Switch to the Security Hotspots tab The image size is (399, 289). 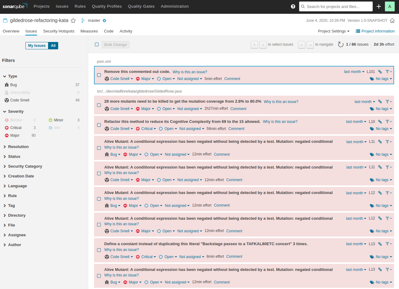(59, 31)
